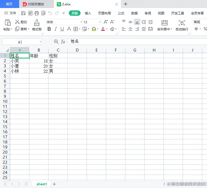Viewport: 207px width, 188px height.
Task: Toggle Italic formatting
Action: point(56,29)
